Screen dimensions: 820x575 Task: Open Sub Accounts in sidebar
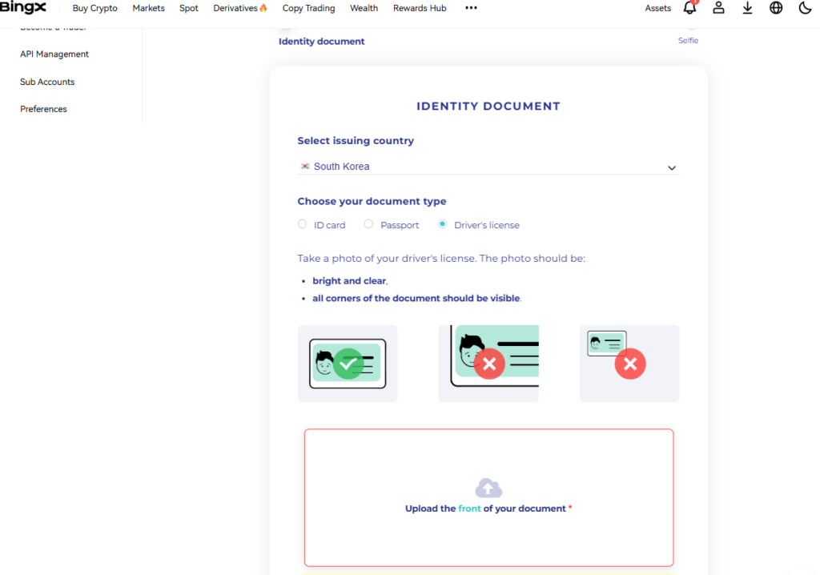coord(47,82)
